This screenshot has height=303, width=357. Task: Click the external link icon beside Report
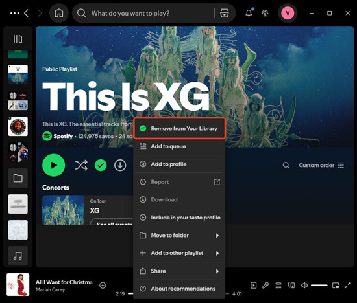217,182
